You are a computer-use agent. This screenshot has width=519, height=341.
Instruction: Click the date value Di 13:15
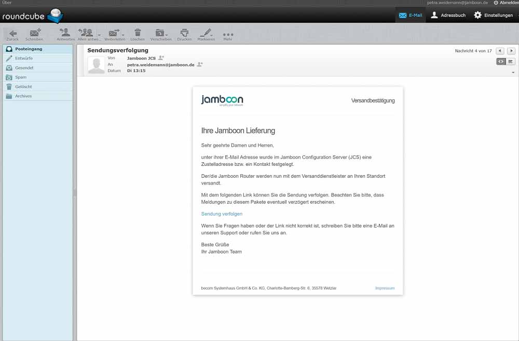[136, 70]
